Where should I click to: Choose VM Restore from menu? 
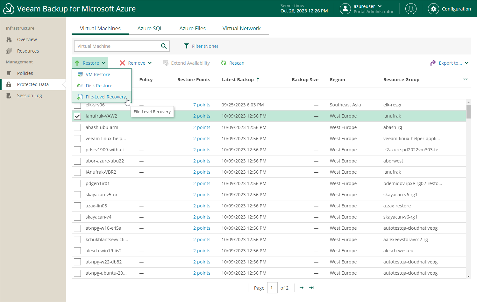[x=102, y=75]
